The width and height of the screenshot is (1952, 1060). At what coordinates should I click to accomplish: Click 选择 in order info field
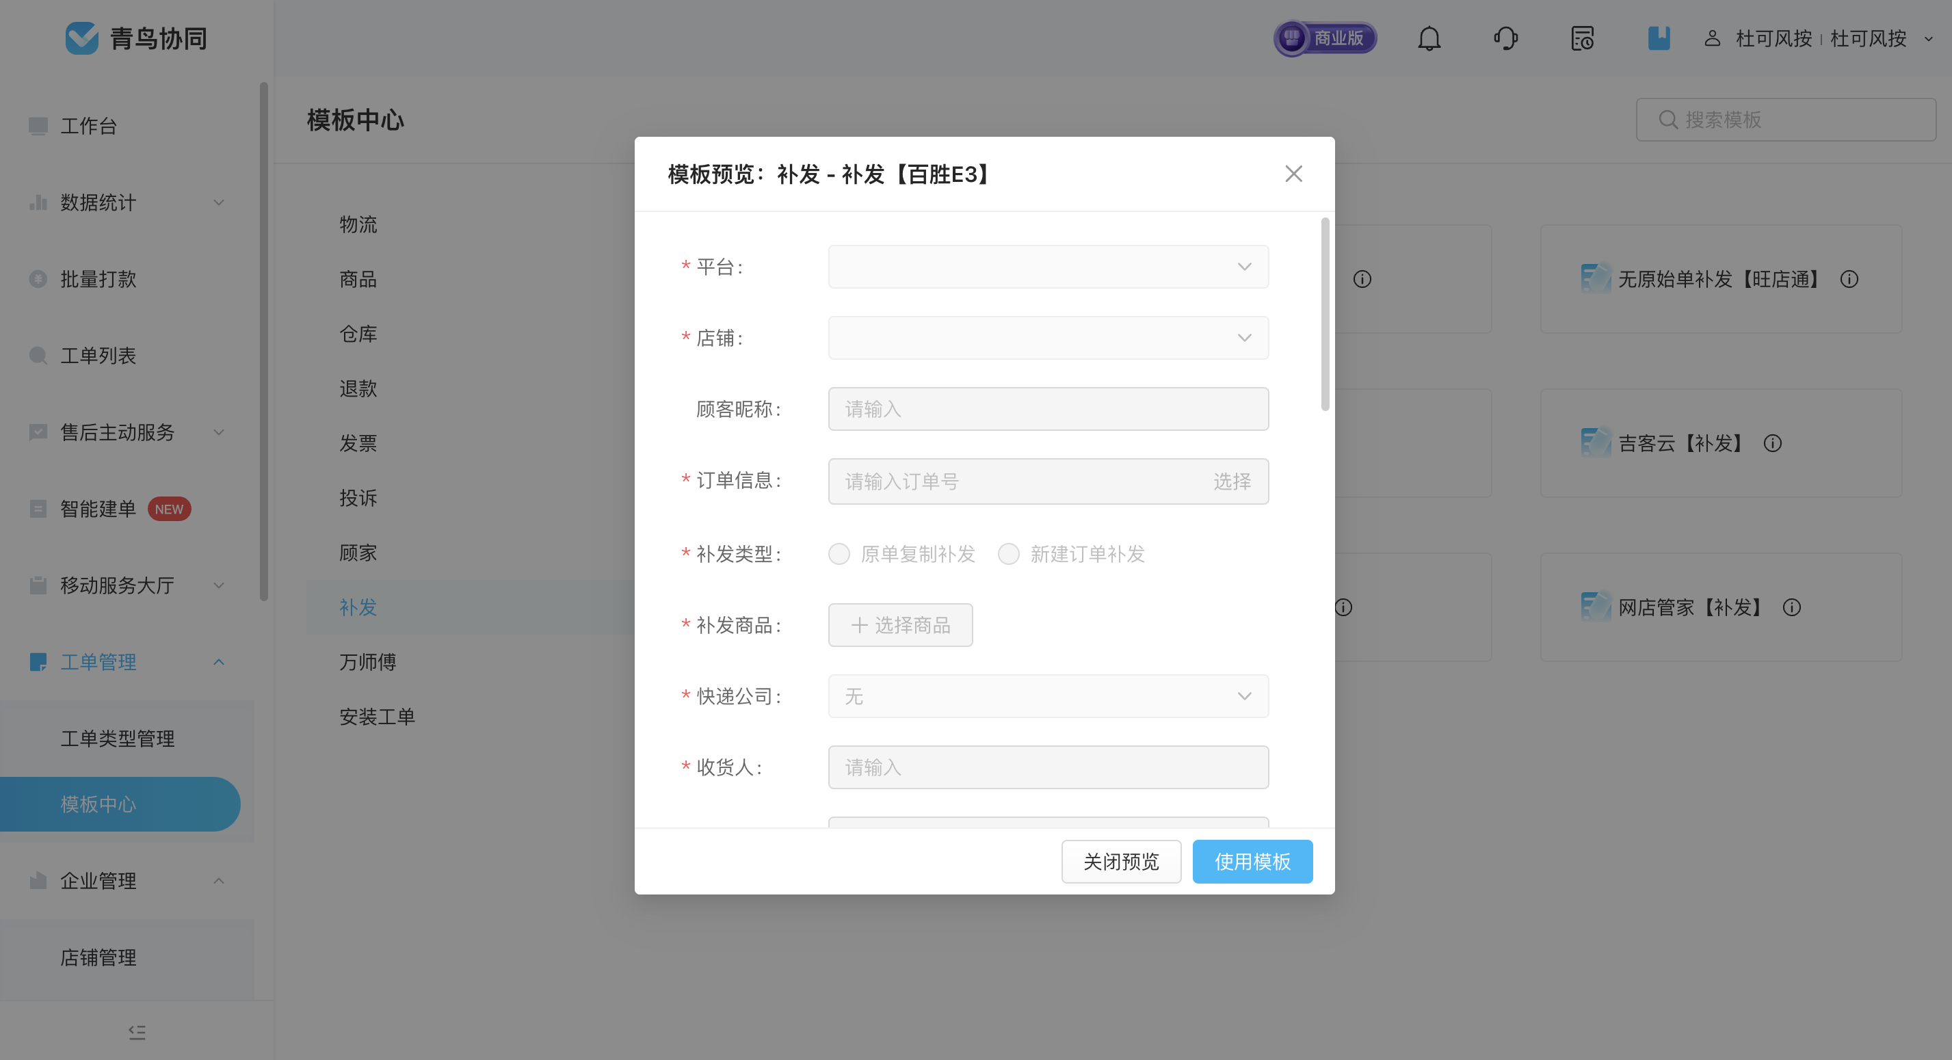(1232, 481)
